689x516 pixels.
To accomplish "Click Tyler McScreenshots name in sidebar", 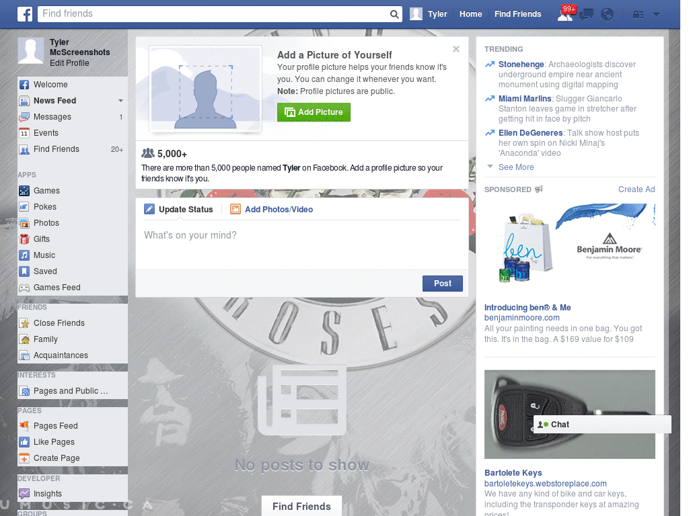I will pos(79,48).
